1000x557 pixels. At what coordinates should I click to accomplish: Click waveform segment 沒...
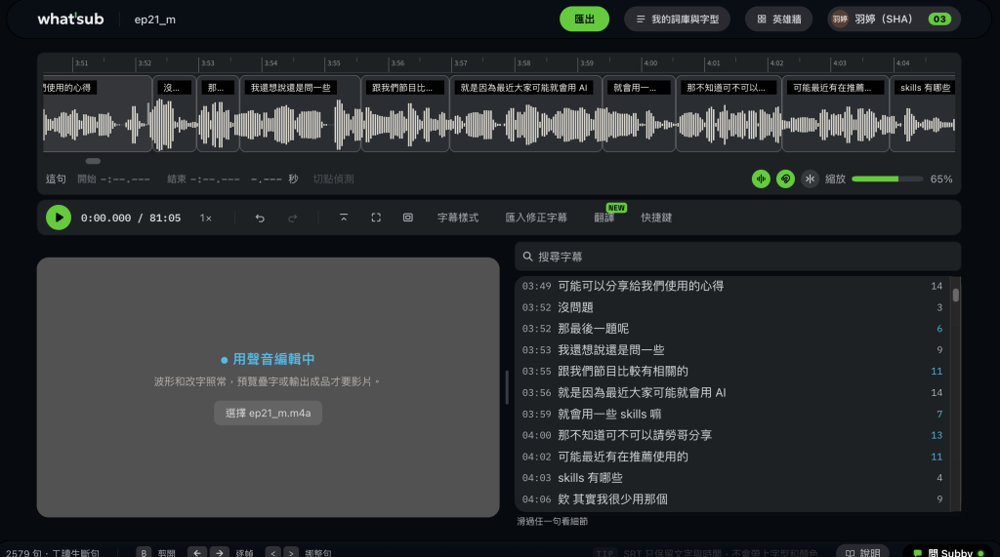(175, 113)
